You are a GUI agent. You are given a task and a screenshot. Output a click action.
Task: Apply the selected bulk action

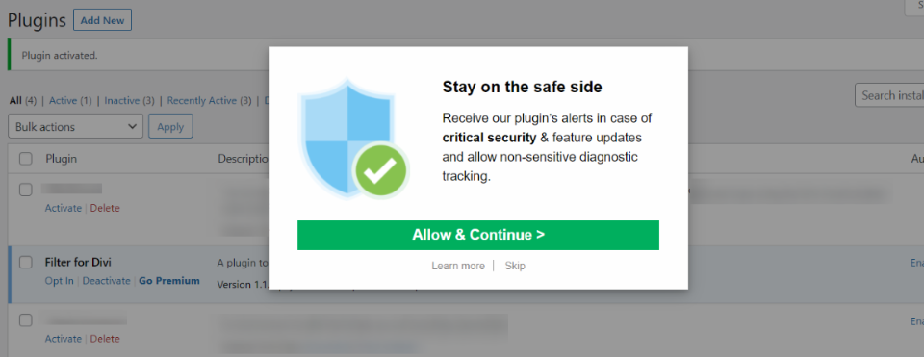(170, 127)
